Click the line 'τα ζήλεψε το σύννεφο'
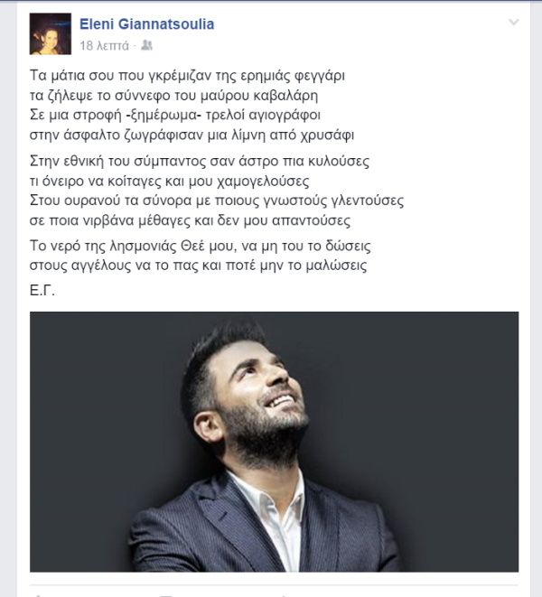The image size is (542, 597). pyautogui.click(x=173, y=96)
